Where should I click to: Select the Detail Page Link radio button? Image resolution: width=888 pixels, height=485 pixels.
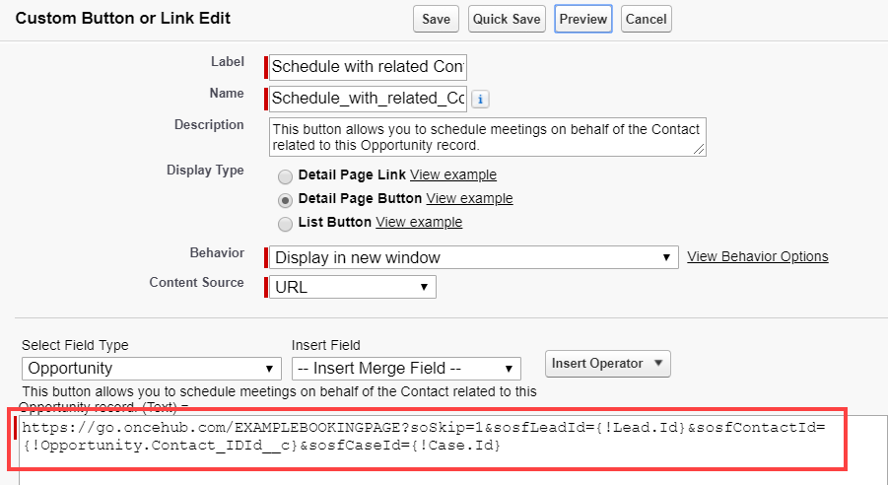285,176
